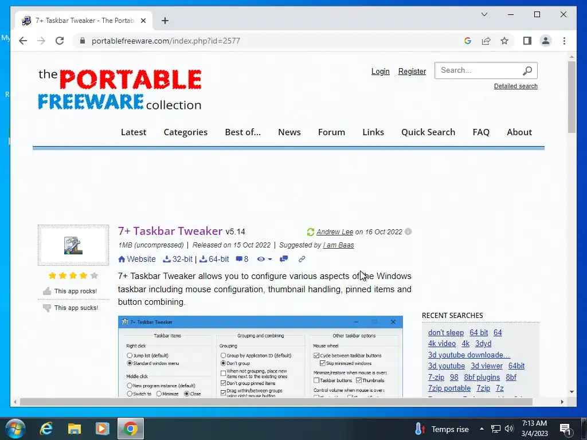This screenshot has width=587, height=440.
Task: Open the Links menu item
Action: (x=373, y=132)
